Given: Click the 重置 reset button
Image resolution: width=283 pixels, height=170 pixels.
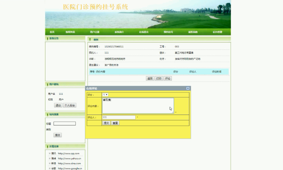Looking at the screenshot, I should [115, 123].
